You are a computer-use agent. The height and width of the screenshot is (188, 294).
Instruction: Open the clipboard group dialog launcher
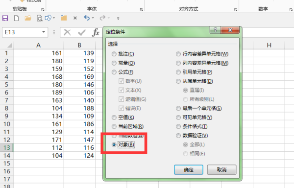click(x=43, y=10)
